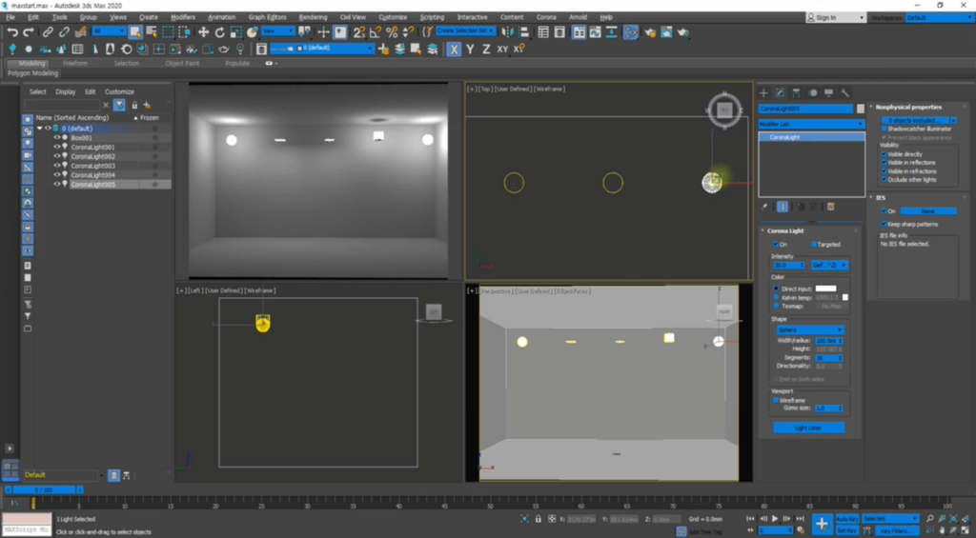Enable the Shadowcatcher illuminator checkbox

coord(884,129)
